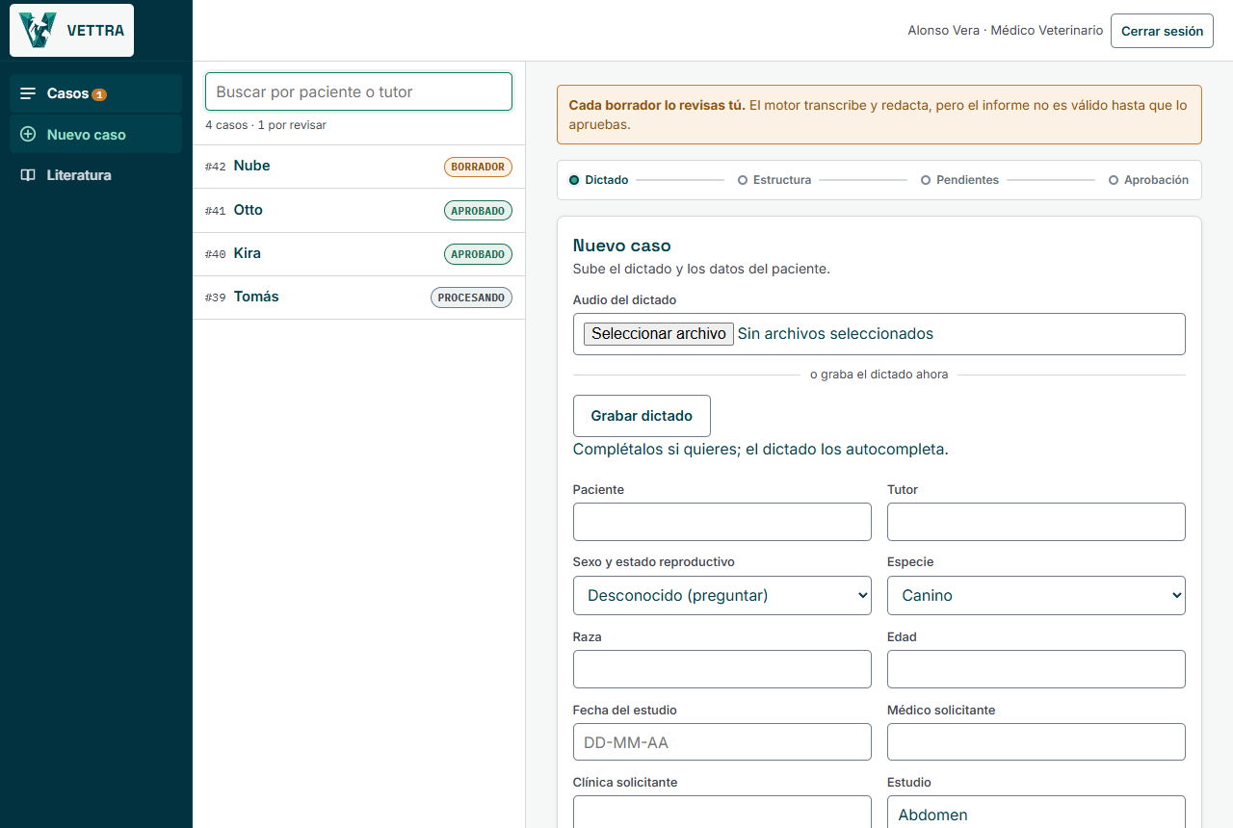The height and width of the screenshot is (828, 1233).
Task: Click the Médico solicitante field
Action: [1036, 742]
